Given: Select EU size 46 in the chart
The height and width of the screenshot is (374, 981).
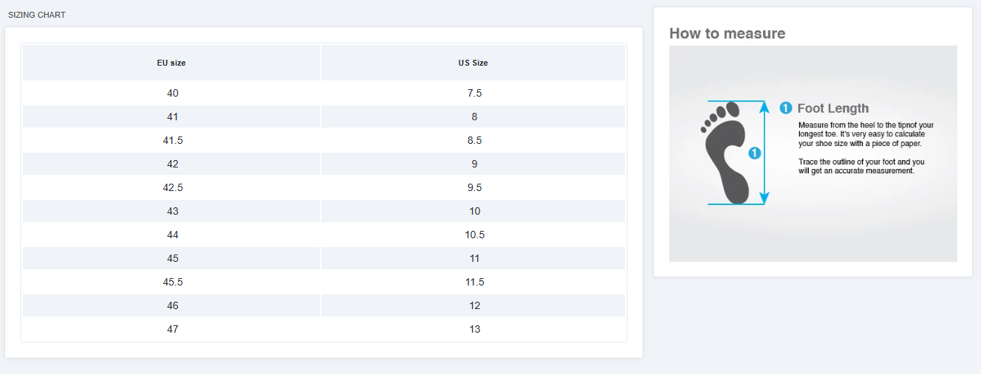Looking at the screenshot, I should click(x=173, y=305).
